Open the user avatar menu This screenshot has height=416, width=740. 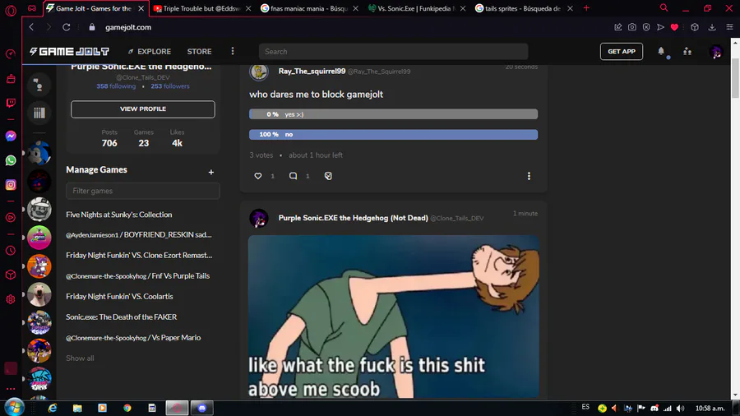click(x=716, y=52)
